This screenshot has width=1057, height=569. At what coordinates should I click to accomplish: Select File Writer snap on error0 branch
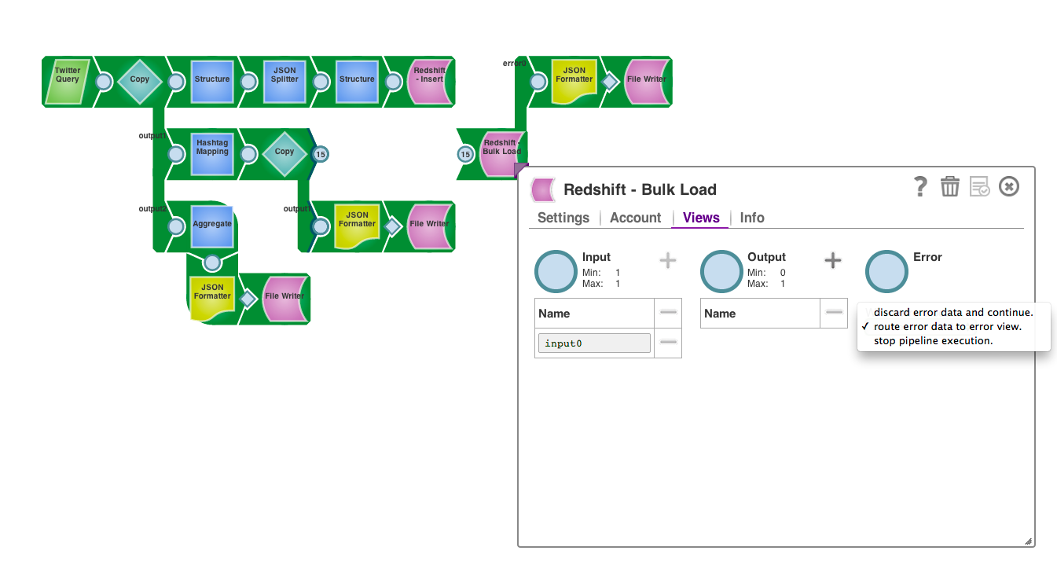[646, 81]
